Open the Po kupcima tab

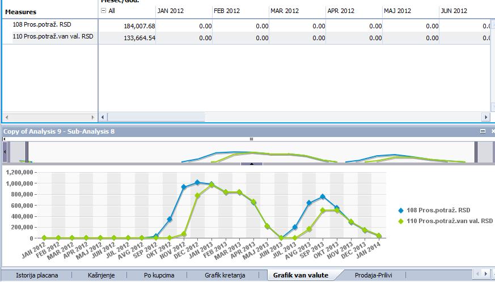tap(159, 275)
